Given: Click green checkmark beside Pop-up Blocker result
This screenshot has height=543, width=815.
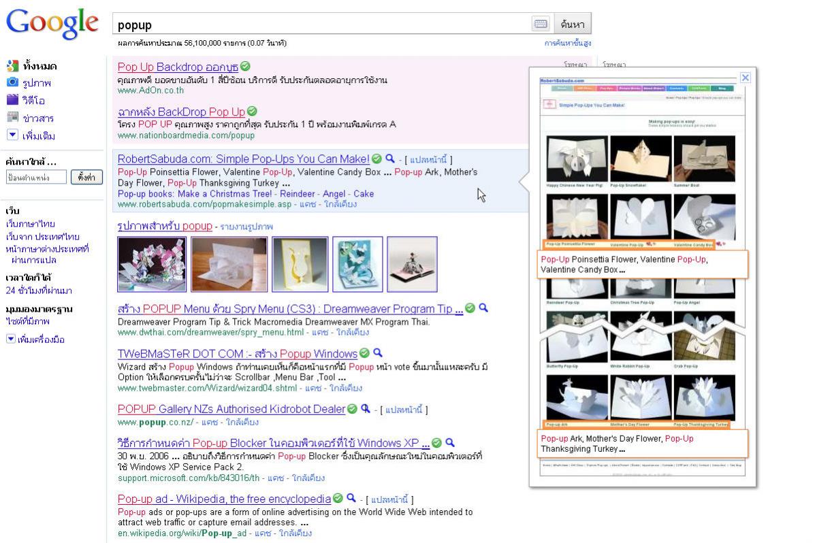Looking at the screenshot, I should point(436,443).
